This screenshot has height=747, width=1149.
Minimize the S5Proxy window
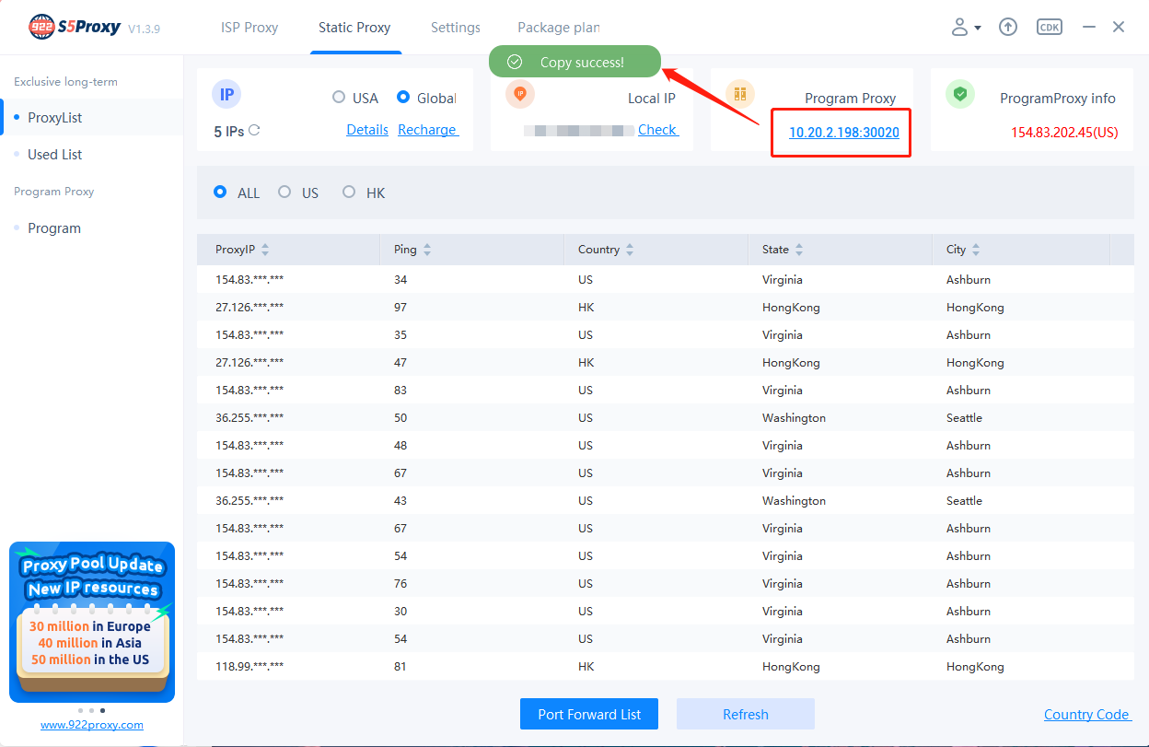coord(1089,27)
